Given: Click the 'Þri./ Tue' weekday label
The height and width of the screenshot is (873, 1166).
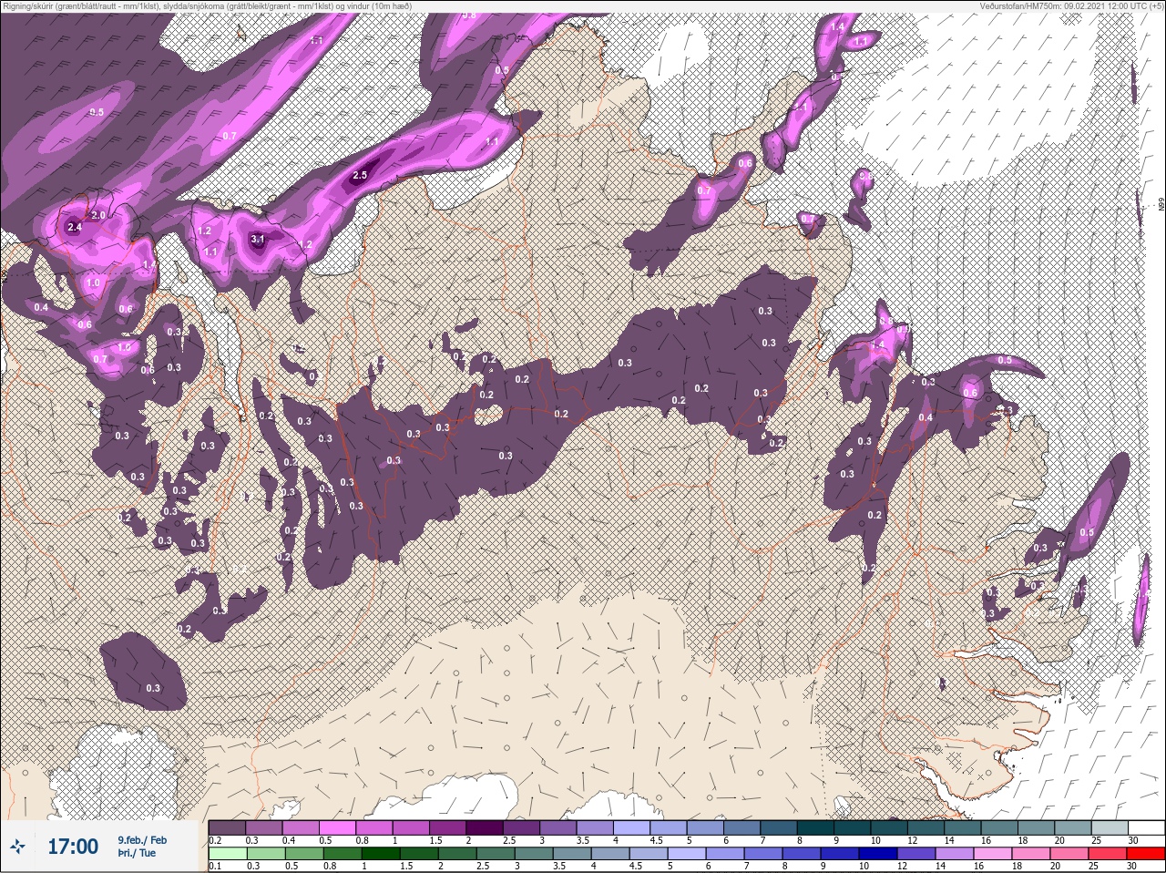Looking at the screenshot, I should click(x=136, y=853).
